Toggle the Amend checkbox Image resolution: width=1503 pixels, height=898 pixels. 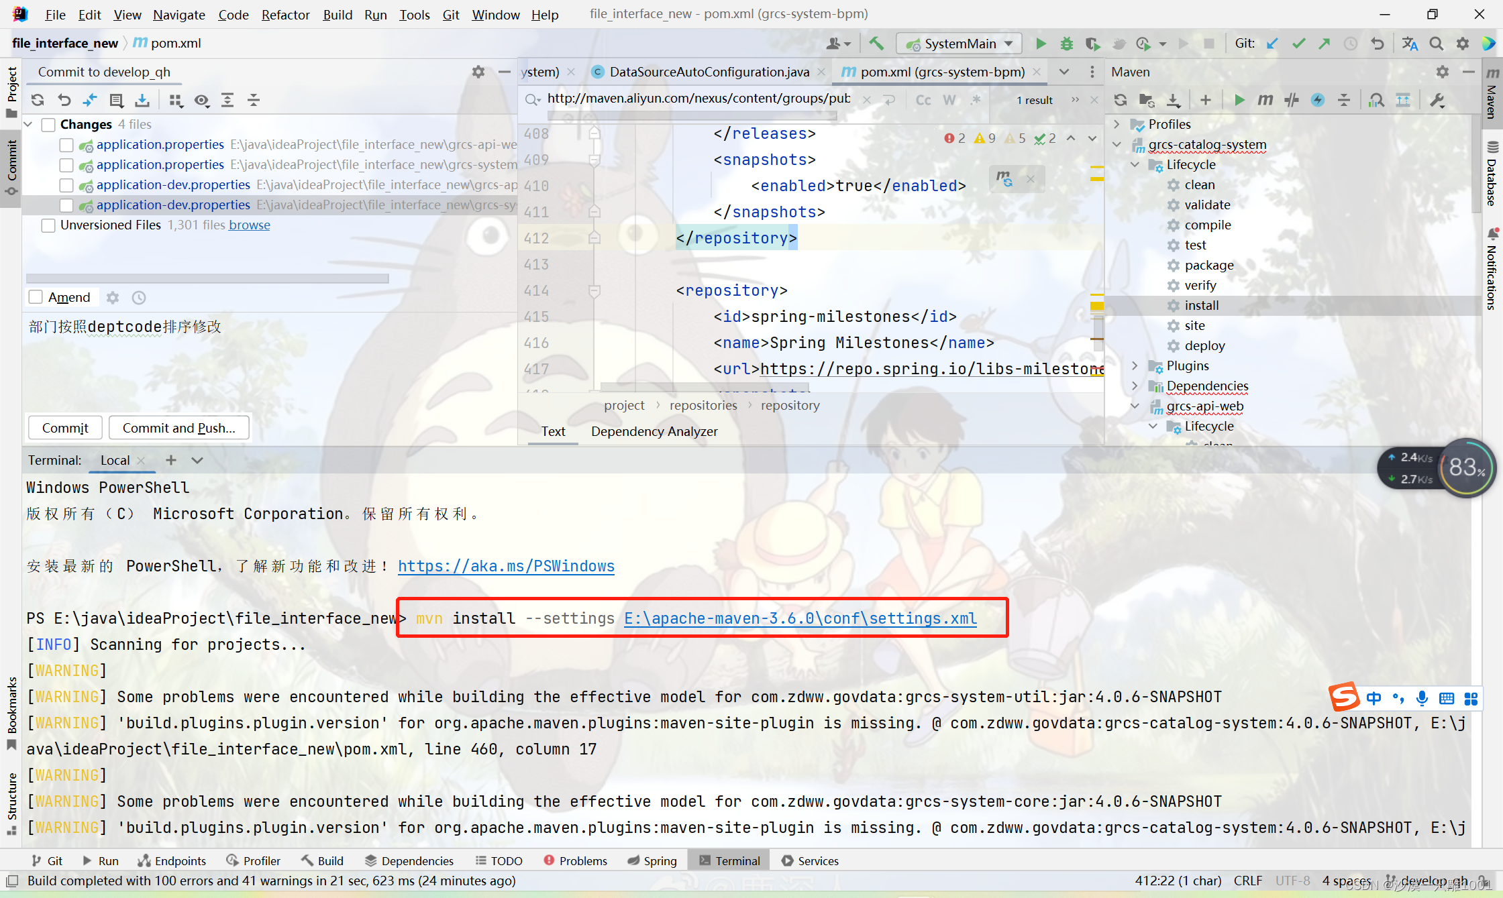(x=36, y=297)
